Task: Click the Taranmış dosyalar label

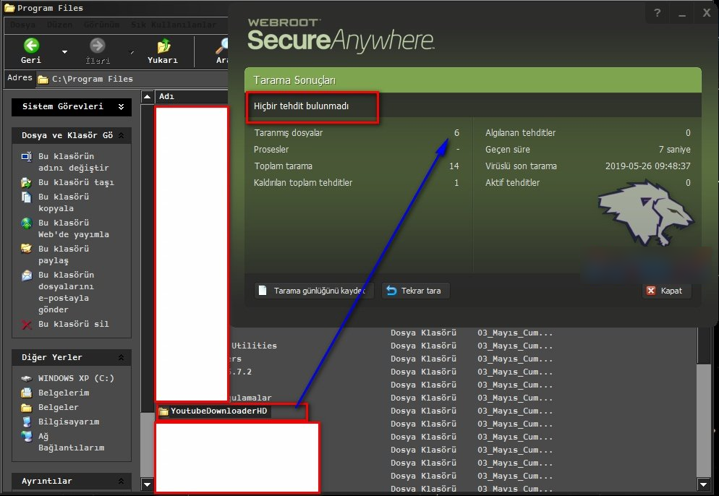Action: coord(289,133)
